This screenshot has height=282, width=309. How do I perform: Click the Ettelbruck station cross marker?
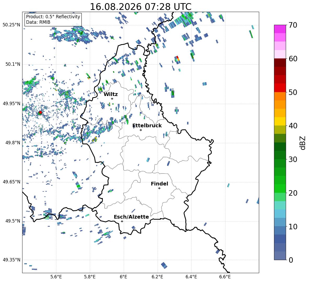point(141,130)
